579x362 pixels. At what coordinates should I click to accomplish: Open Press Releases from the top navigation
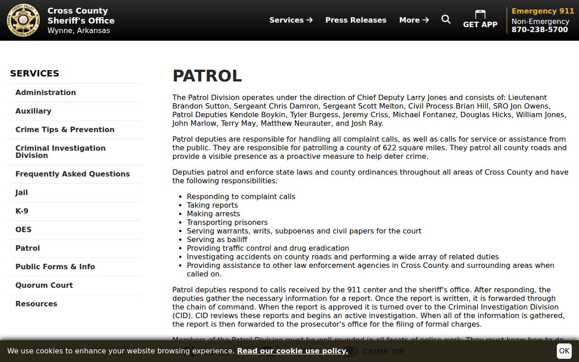pyautogui.click(x=356, y=20)
